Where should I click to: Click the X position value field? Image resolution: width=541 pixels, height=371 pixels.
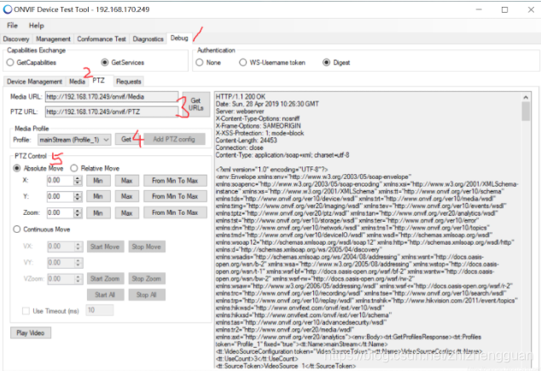coord(61,180)
